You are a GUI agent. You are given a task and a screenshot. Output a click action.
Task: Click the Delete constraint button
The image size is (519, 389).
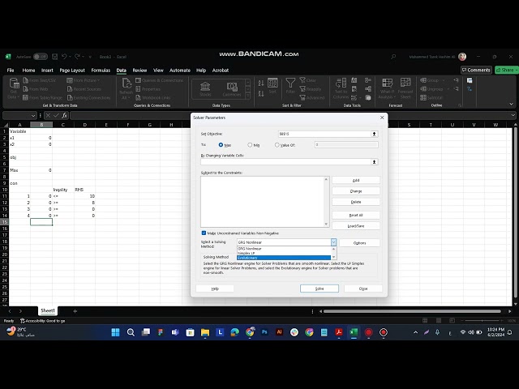tap(356, 202)
